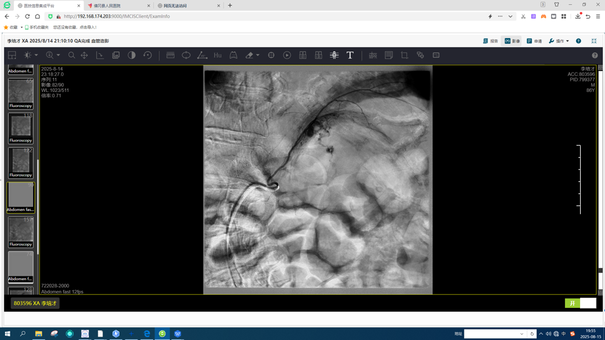Viewport: 605px width, 340px height.
Task: Open the zoom tool dropdown arrow
Action: tap(58, 56)
